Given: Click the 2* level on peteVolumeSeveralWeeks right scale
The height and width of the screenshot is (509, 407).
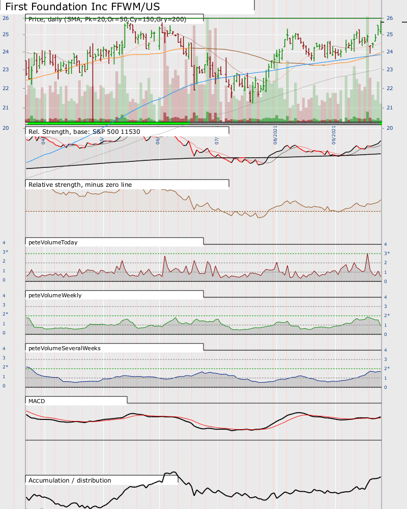Looking at the screenshot, I should [387, 369].
